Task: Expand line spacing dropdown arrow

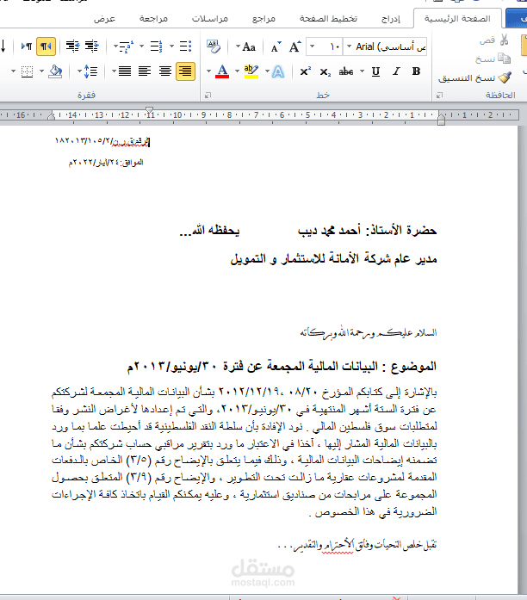Action: click(x=80, y=71)
